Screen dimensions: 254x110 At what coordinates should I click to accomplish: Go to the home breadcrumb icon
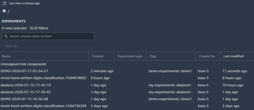pos(4,11)
